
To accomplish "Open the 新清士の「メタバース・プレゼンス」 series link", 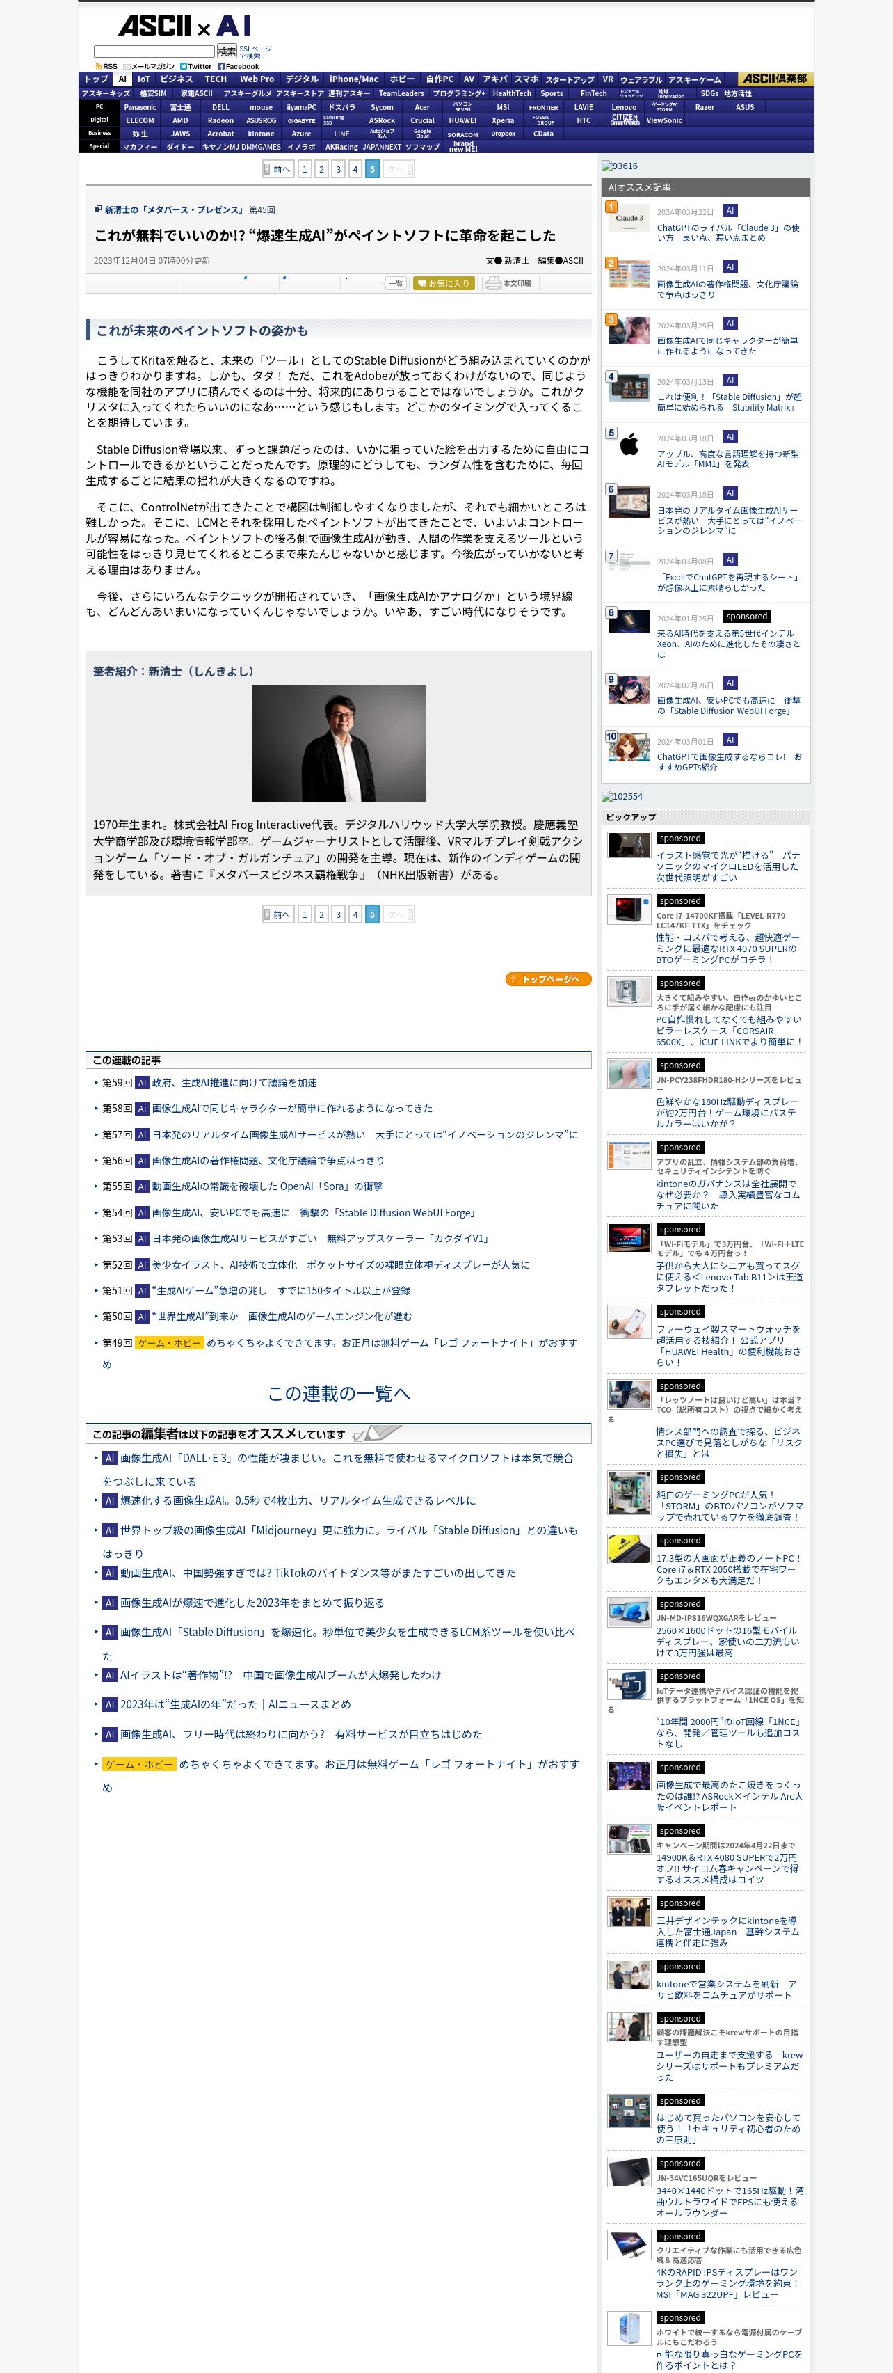I will pyautogui.click(x=175, y=209).
